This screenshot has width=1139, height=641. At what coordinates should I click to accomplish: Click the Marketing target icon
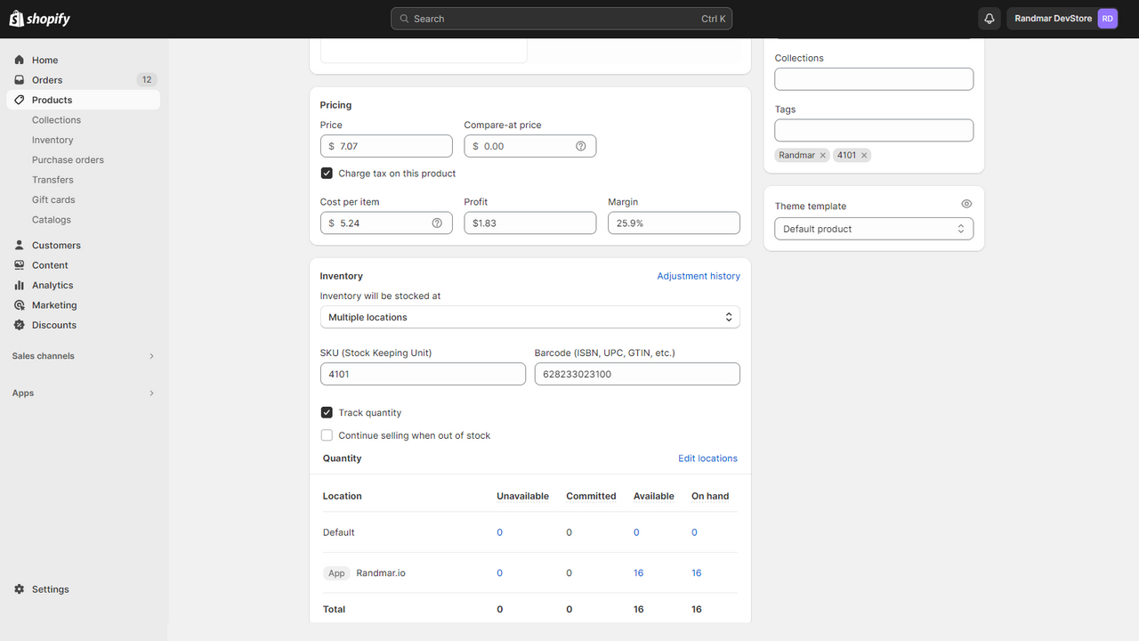coord(20,305)
